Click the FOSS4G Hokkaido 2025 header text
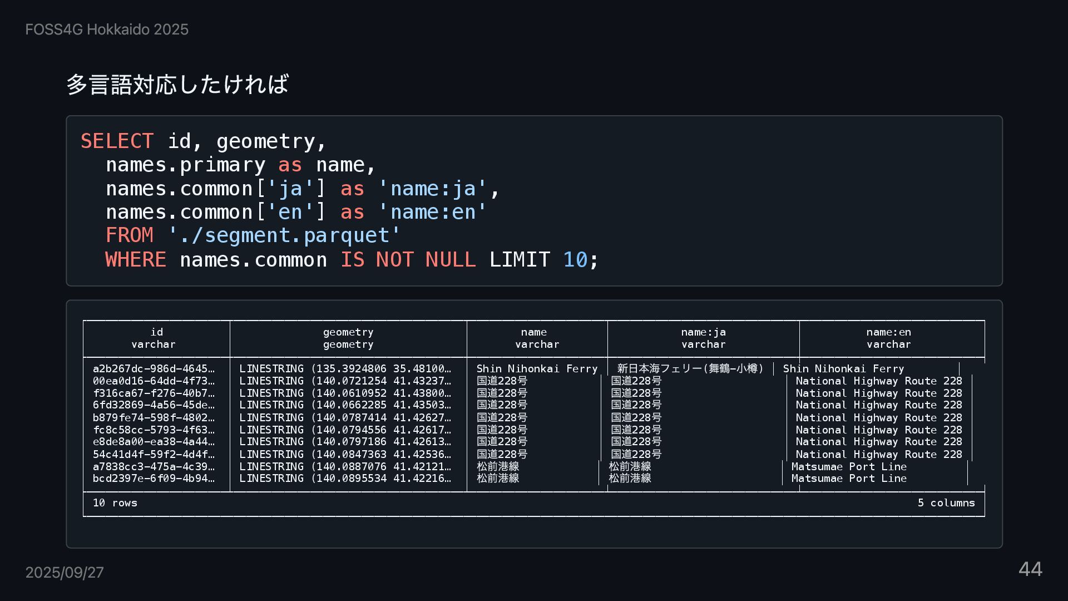The height and width of the screenshot is (601, 1068). point(107,29)
